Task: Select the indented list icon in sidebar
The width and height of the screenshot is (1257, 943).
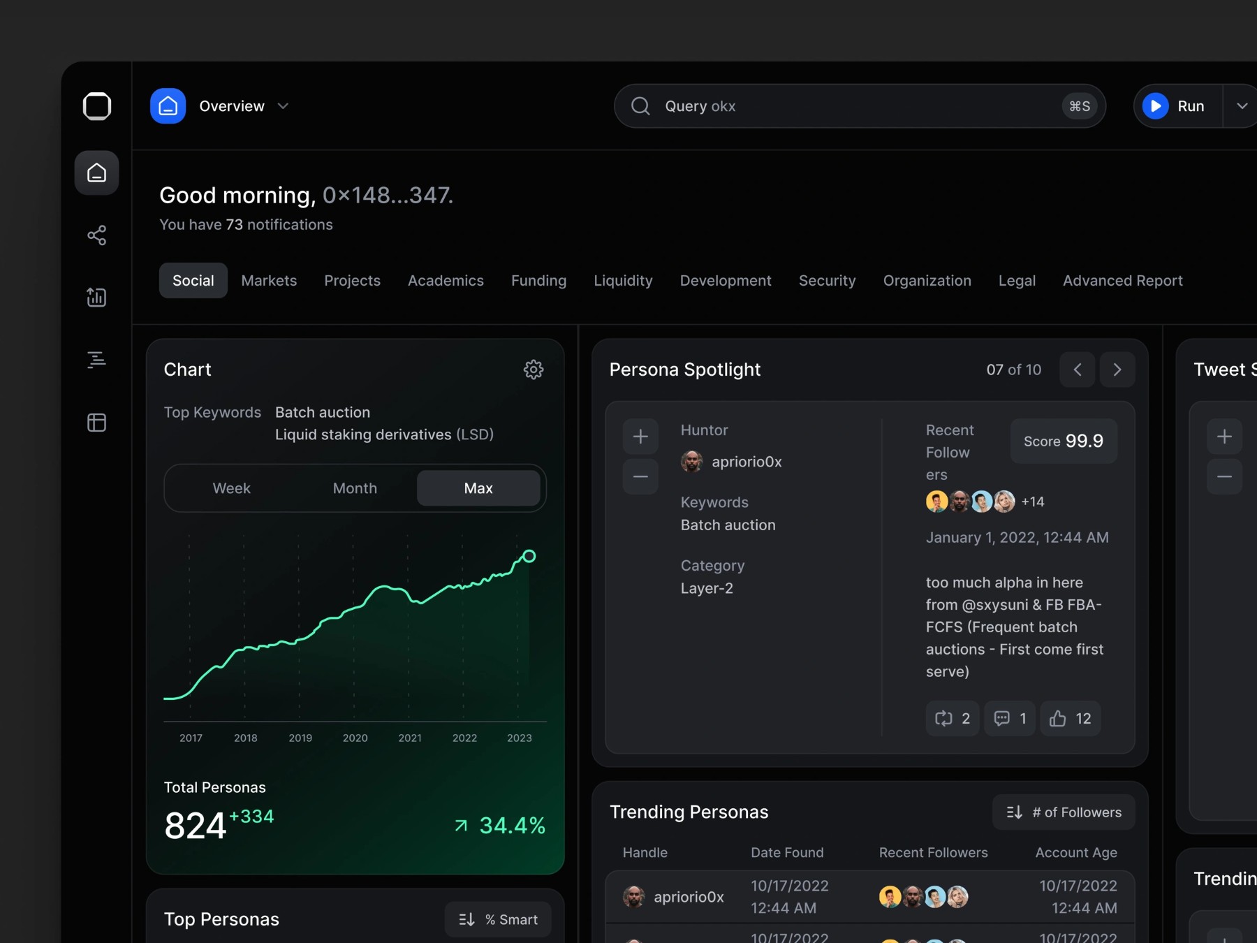Action: pos(96,360)
